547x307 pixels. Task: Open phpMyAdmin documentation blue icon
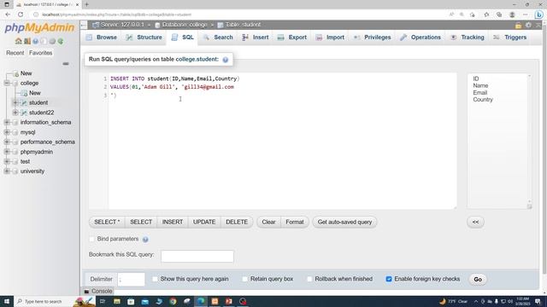[x=36, y=41]
